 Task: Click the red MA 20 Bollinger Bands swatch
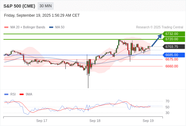coord(6,27)
